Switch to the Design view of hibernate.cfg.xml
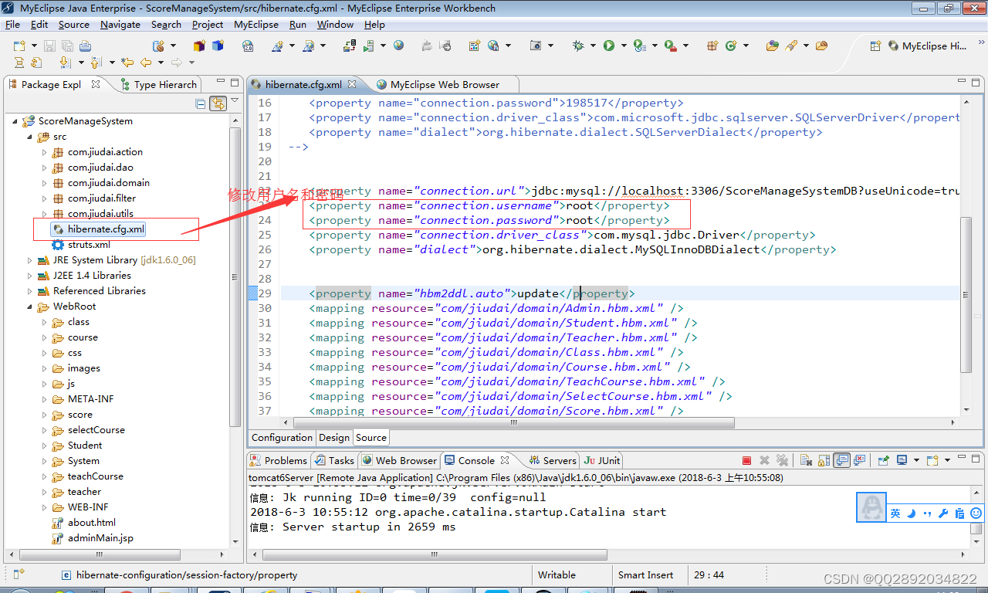The width and height of the screenshot is (988, 593). tap(333, 437)
